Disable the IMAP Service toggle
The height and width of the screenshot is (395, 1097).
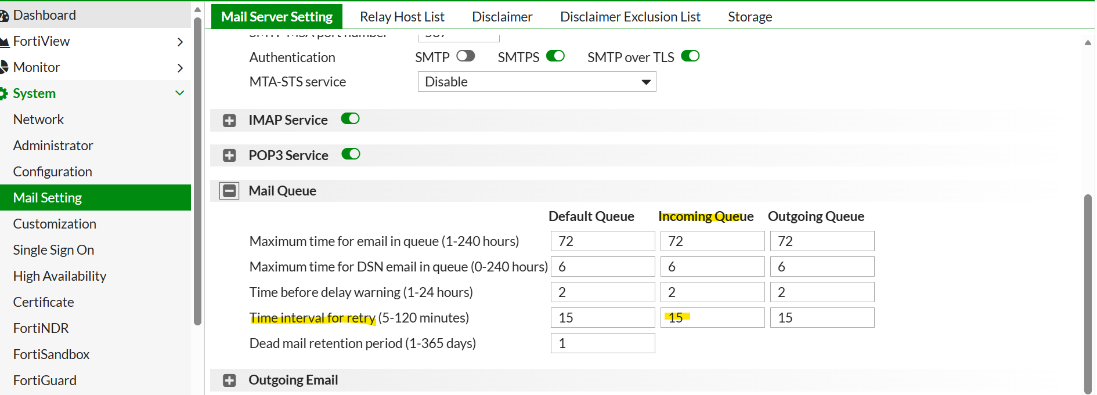(x=350, y=119)
